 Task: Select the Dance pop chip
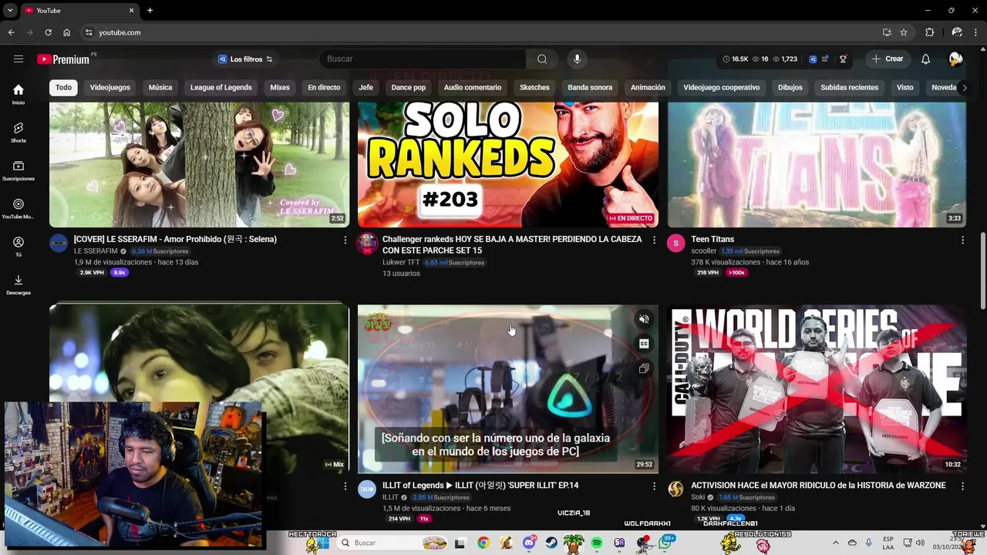click(x=409, y=87)
